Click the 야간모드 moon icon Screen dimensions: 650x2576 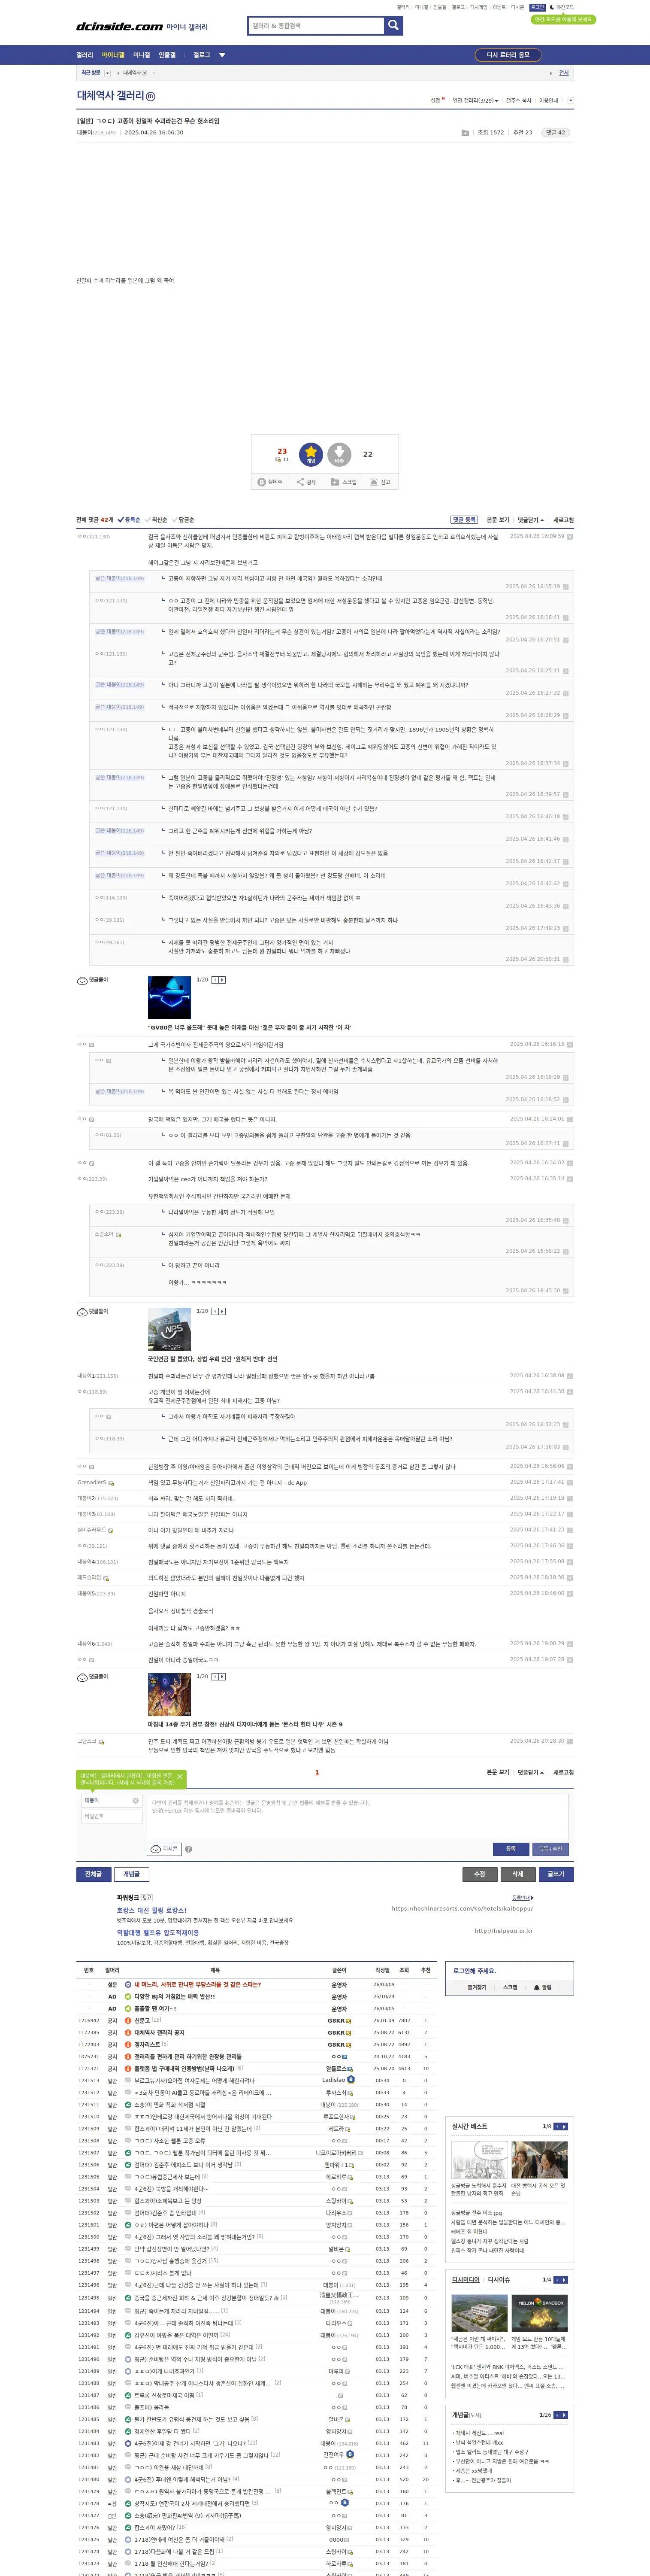[x=552, y=7]
